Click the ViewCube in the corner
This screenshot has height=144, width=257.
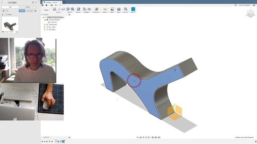coord(251,13)
